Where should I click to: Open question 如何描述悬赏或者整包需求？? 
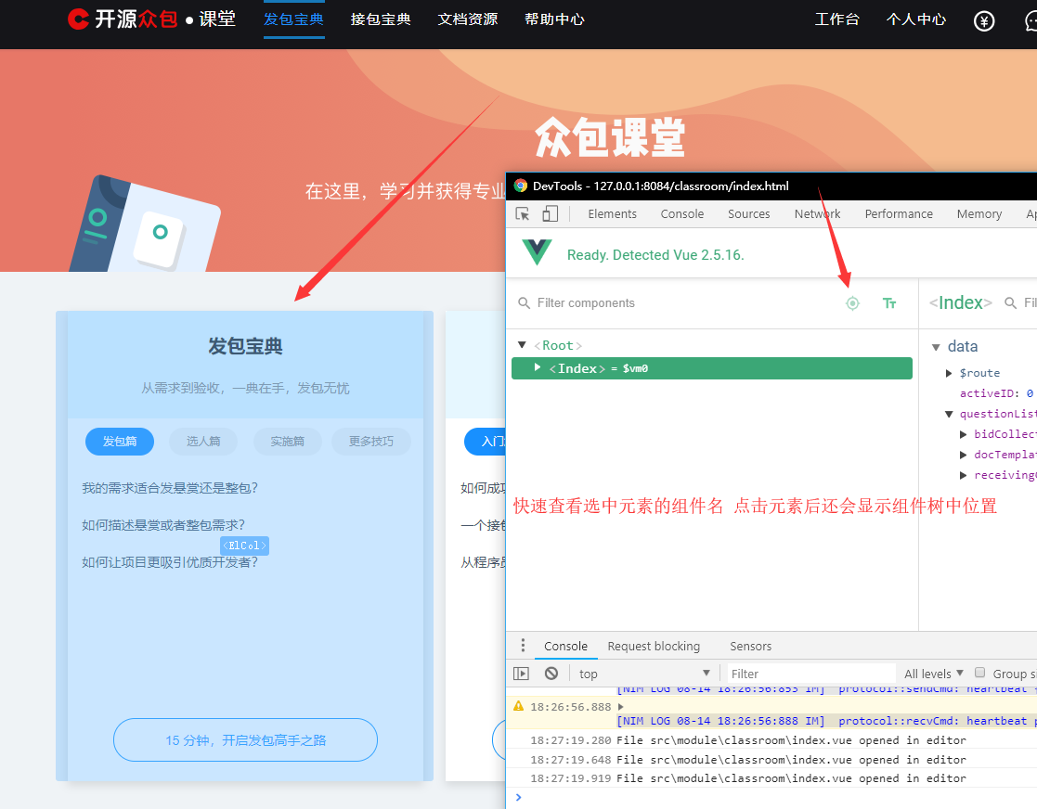coord(162,525)
